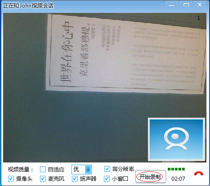Image resolution: width=210 pixels, height=186 pixels.
Task: Click the remote video feed area
Action: pyautogui.click(x=105, y=87)
